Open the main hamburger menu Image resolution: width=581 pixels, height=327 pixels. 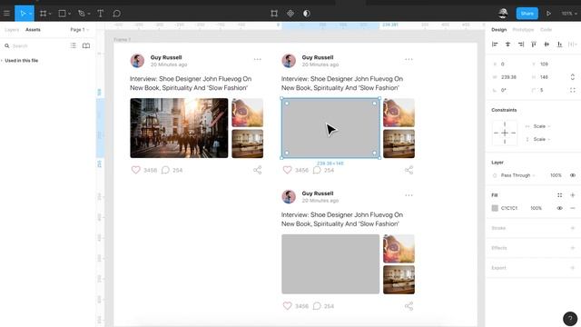pyautogui.click(x=6, y=14)
